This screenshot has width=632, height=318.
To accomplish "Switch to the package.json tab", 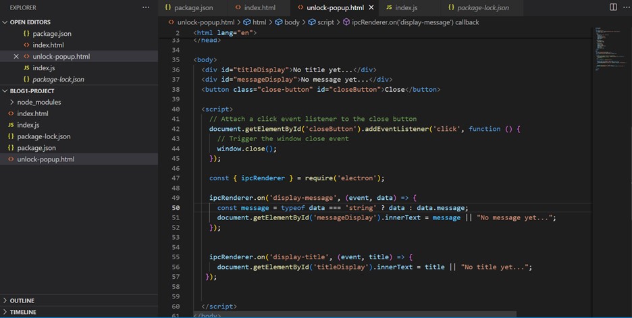I will point(192,7).
